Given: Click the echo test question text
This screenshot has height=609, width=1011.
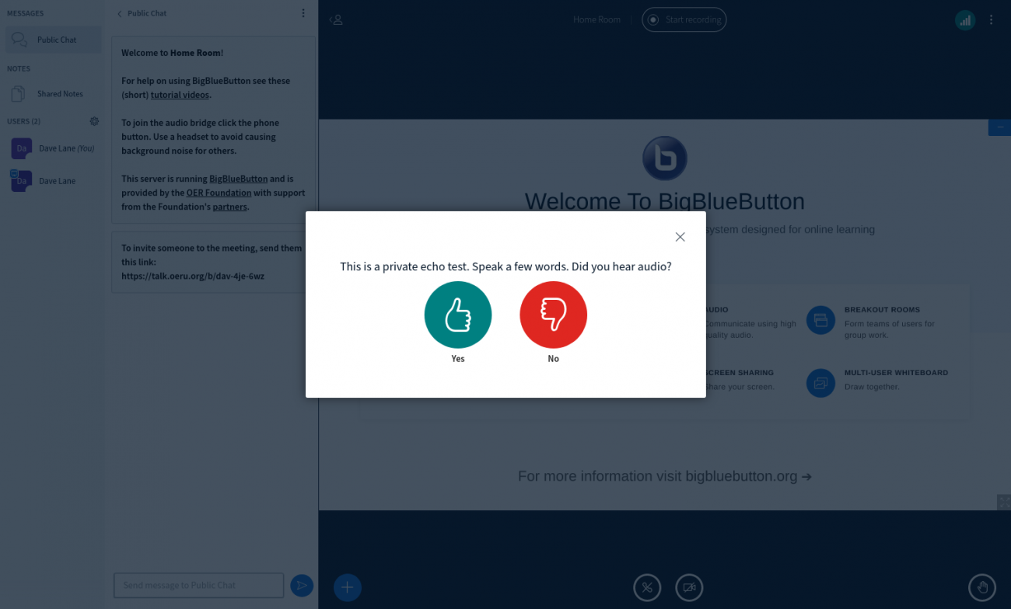Looking at the screenshot, I should pos(505,266).
